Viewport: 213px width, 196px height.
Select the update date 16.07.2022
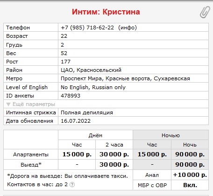(x=76, y=121)
